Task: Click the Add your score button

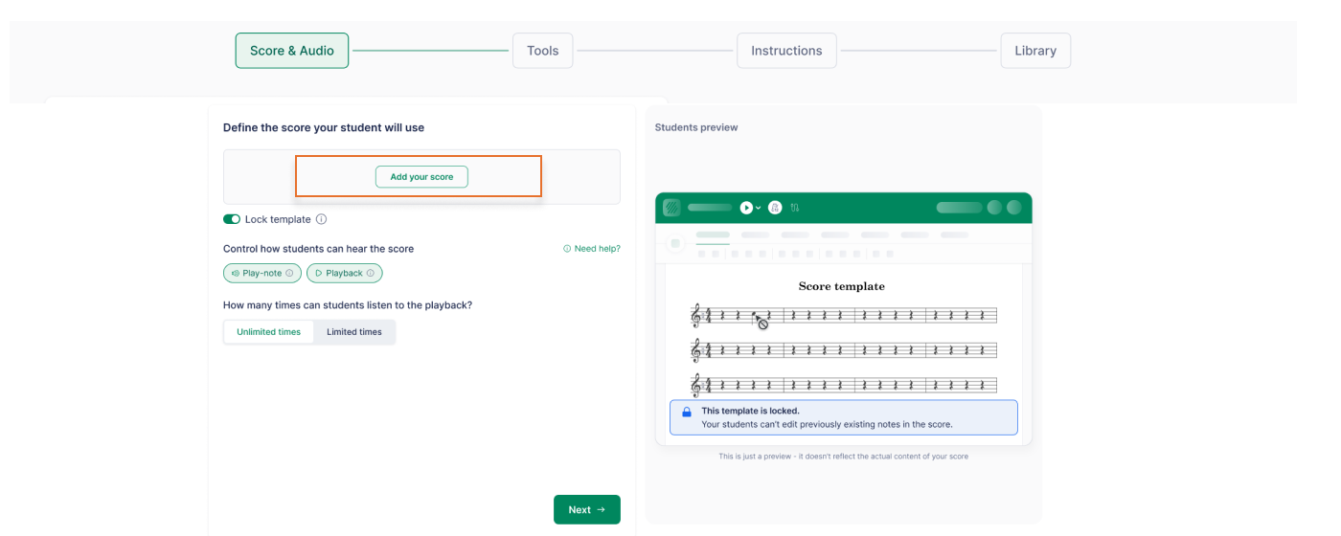Action: 421,177
